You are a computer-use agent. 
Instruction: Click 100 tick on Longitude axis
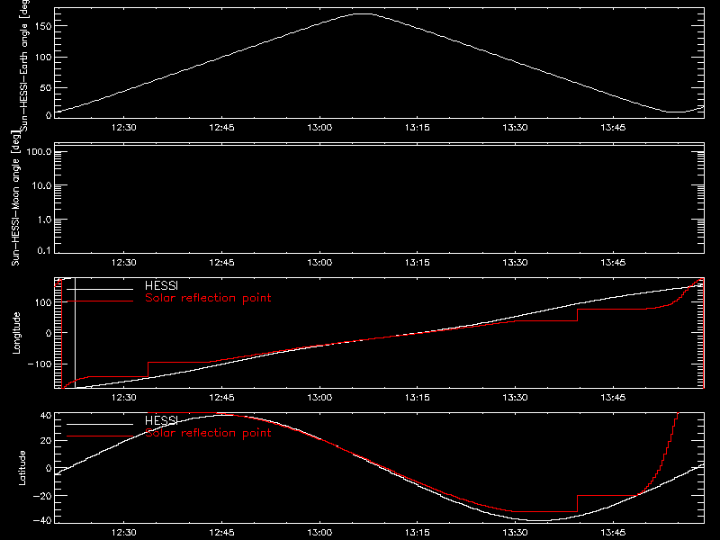click(x=43, y=302)
